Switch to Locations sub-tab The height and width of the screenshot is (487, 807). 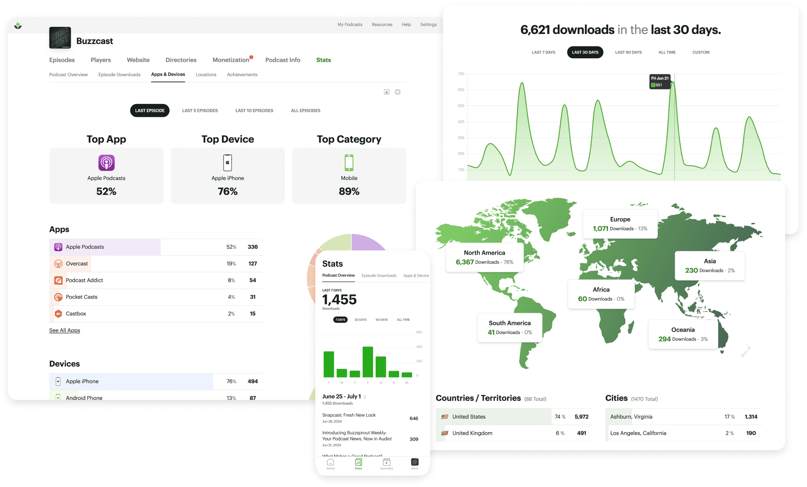coord(206,75)
